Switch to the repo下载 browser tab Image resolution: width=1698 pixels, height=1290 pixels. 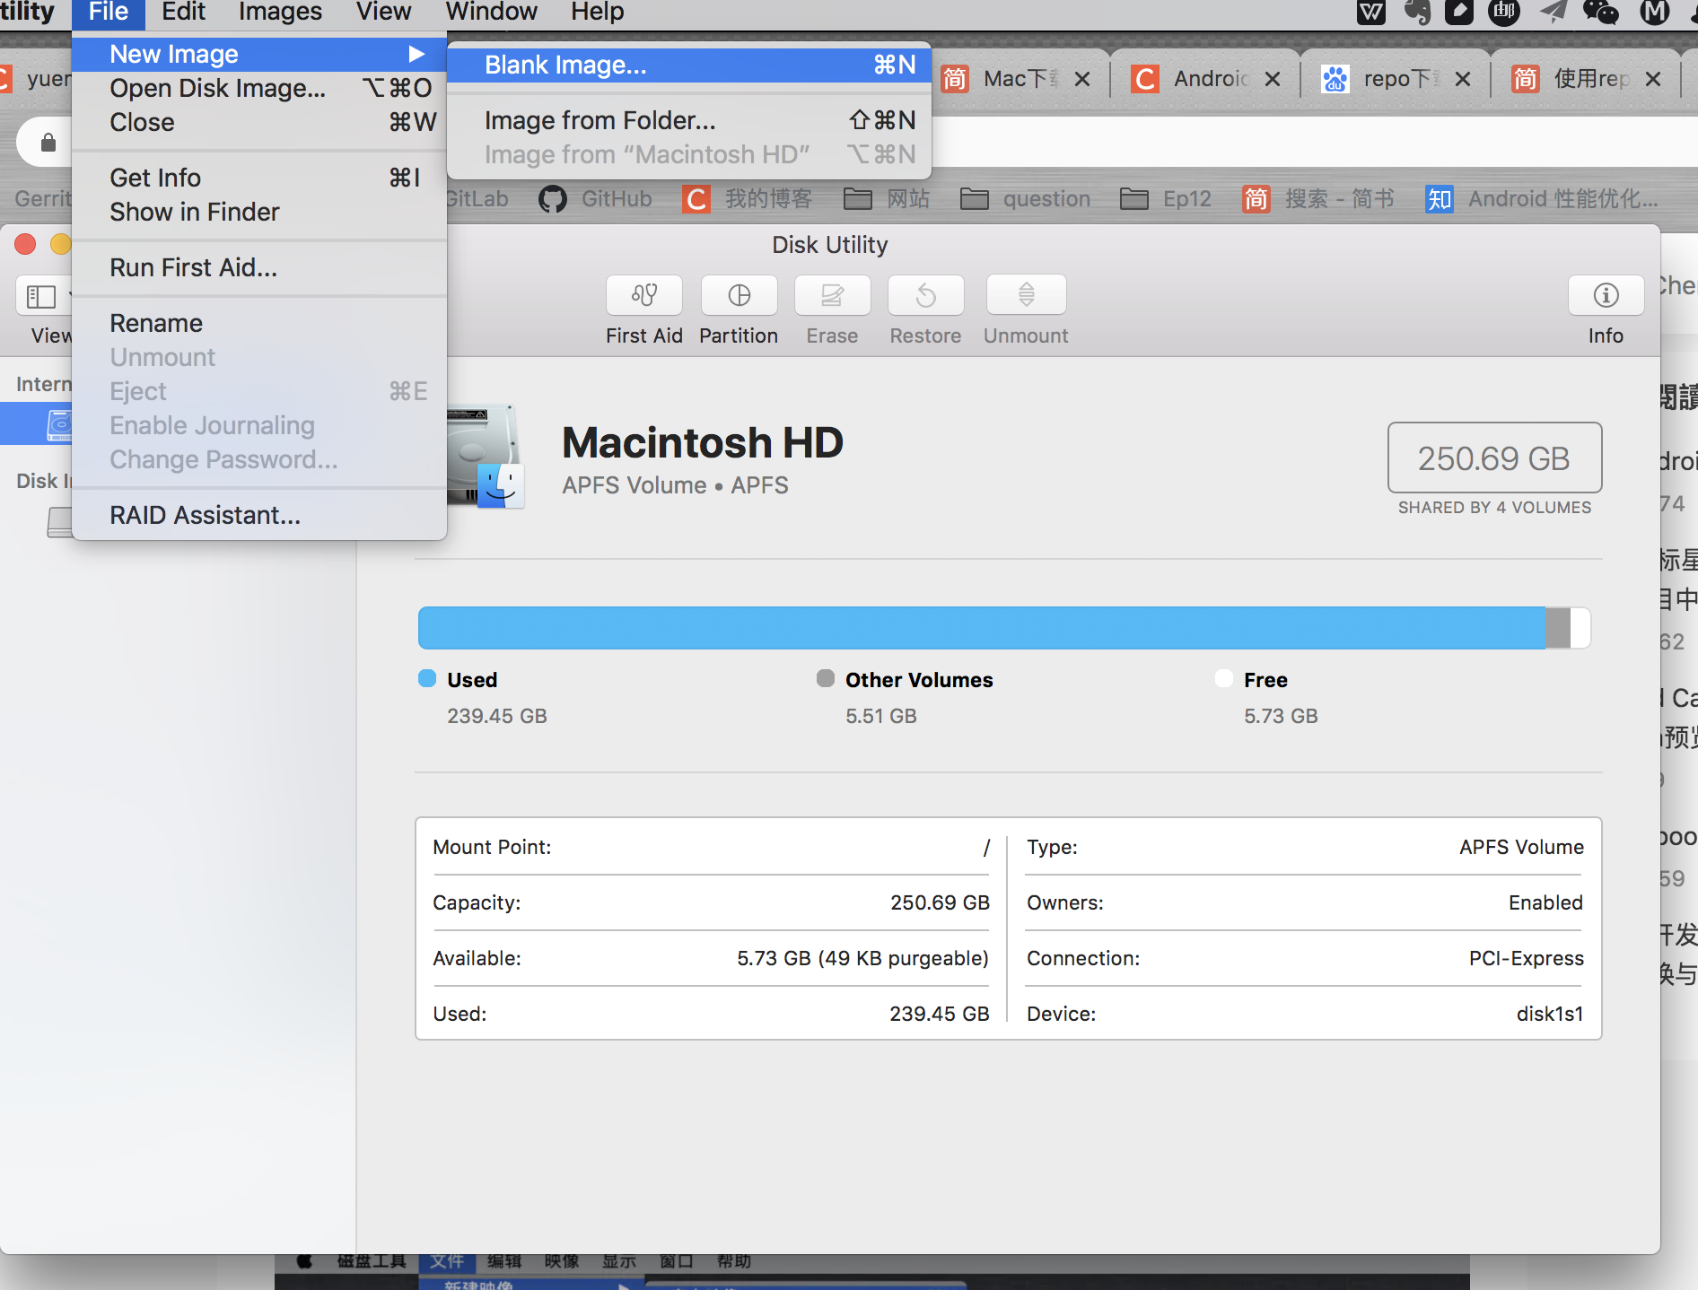[1396, 78]
